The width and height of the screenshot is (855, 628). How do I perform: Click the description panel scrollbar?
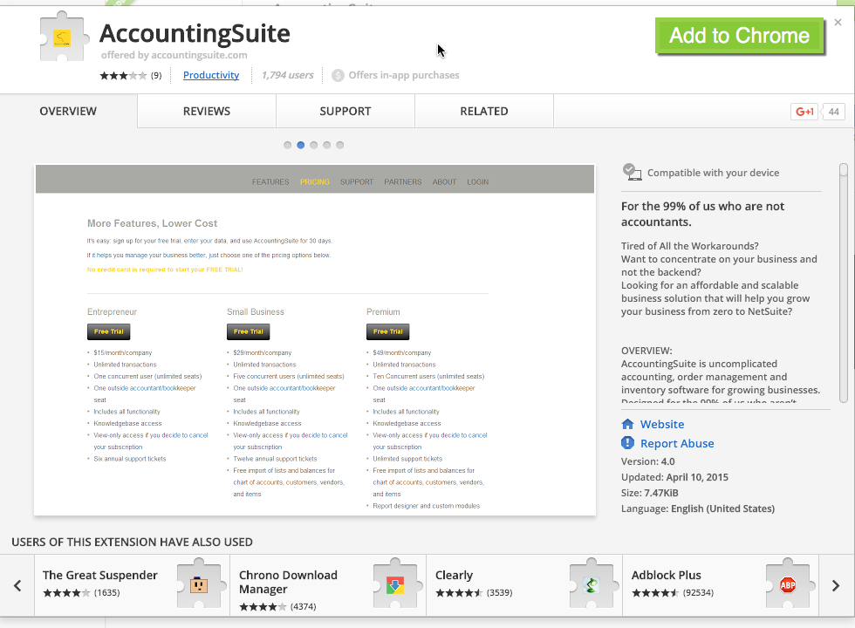(x=844, y=283)
